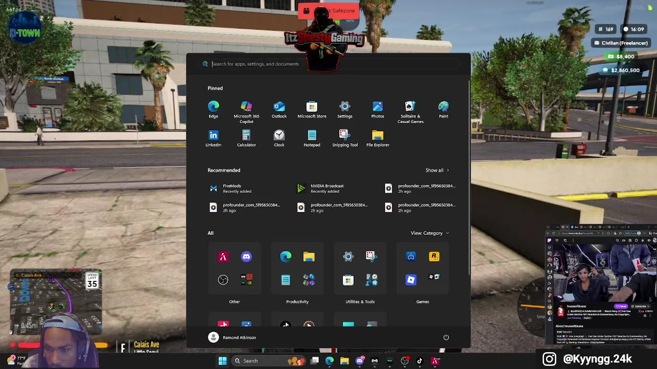Focus the Start menu search field

tap(328, 64)
